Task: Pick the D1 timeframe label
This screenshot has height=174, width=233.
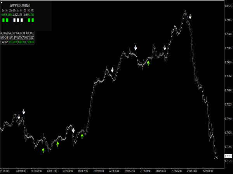Action: [25, 10]
